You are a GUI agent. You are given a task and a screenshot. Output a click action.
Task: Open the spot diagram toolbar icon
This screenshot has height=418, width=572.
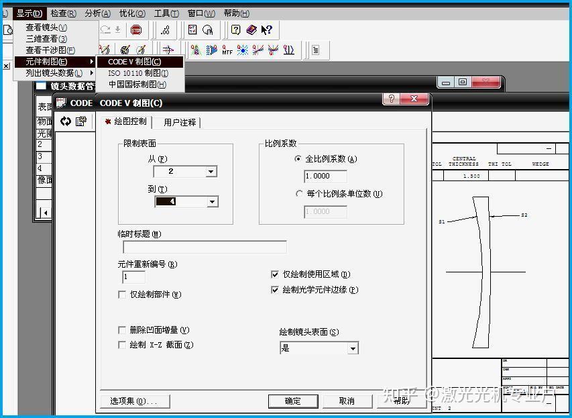pos(243,49)
